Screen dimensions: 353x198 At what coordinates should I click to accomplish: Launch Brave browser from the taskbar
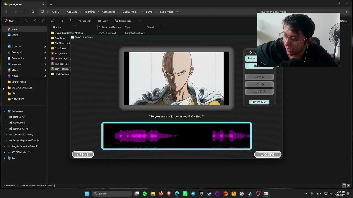tap(169, 194)
